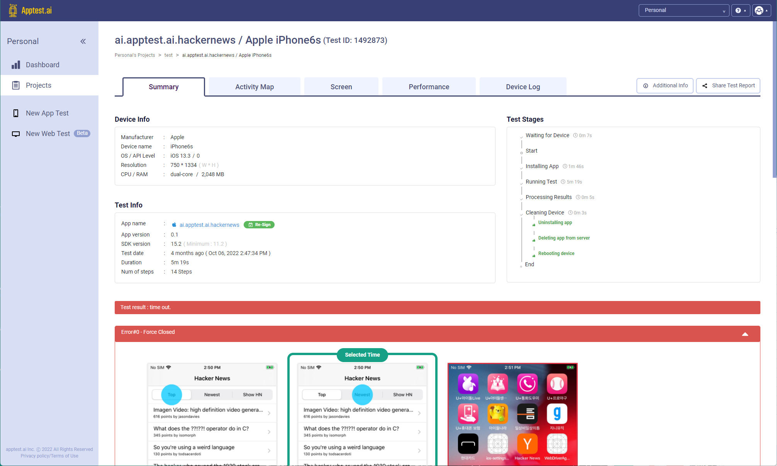Open the Personal workspace dropdown
The width and height of the screenshot is (777, 466).
pos(684,10)
